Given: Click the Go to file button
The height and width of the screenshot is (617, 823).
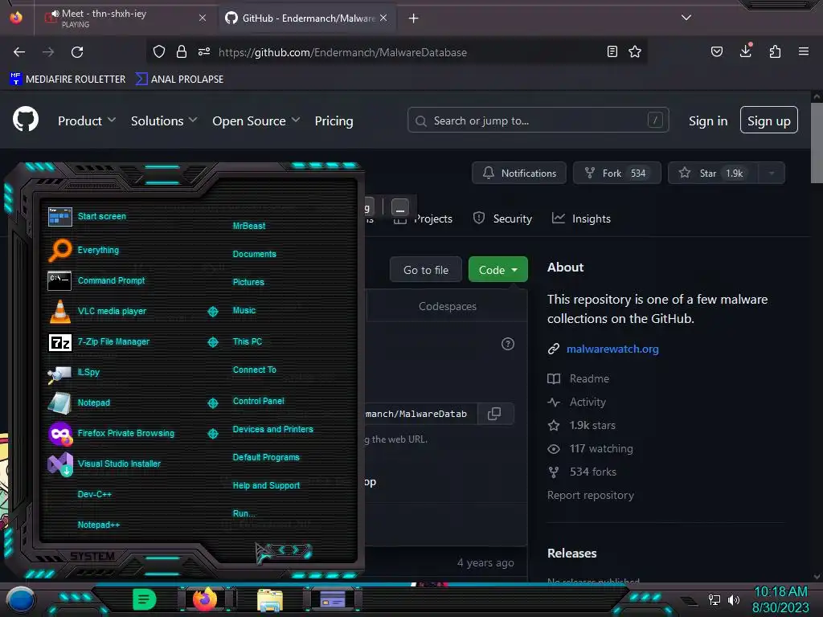Looking at the screenshot, I should (426, 270).
